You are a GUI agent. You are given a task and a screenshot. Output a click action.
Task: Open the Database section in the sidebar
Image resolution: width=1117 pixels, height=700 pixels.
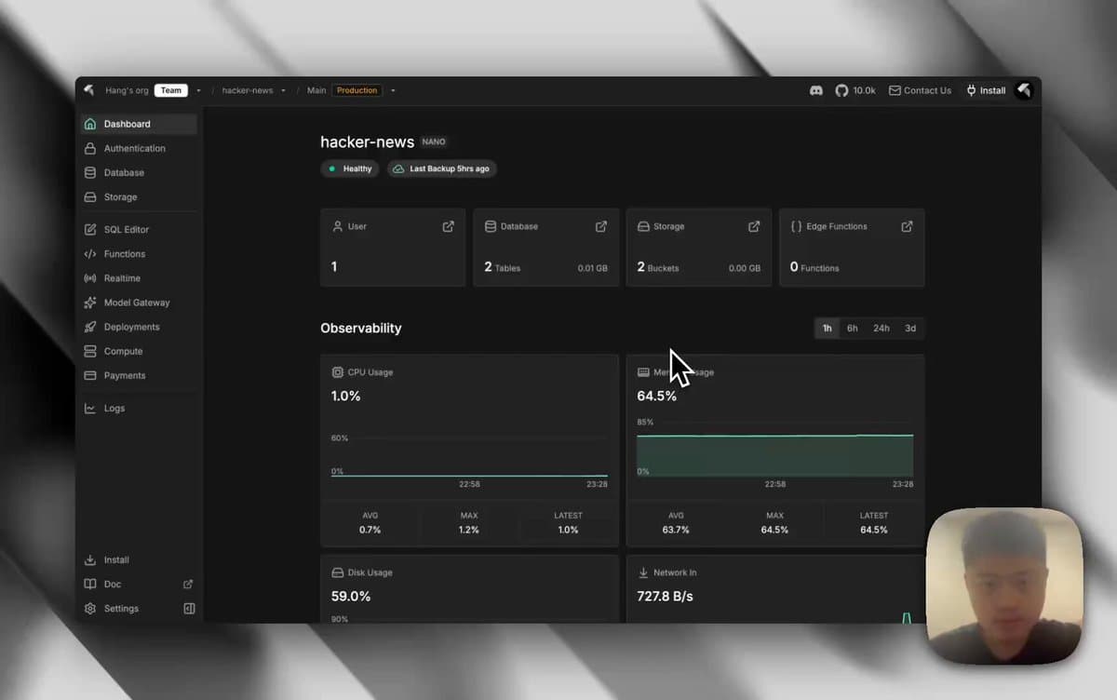point(140,172)
